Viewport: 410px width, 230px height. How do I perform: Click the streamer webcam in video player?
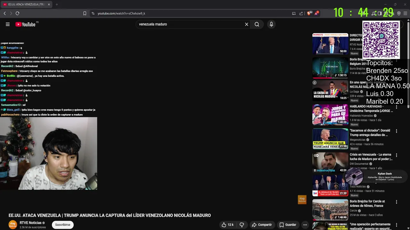click(49, 153)
